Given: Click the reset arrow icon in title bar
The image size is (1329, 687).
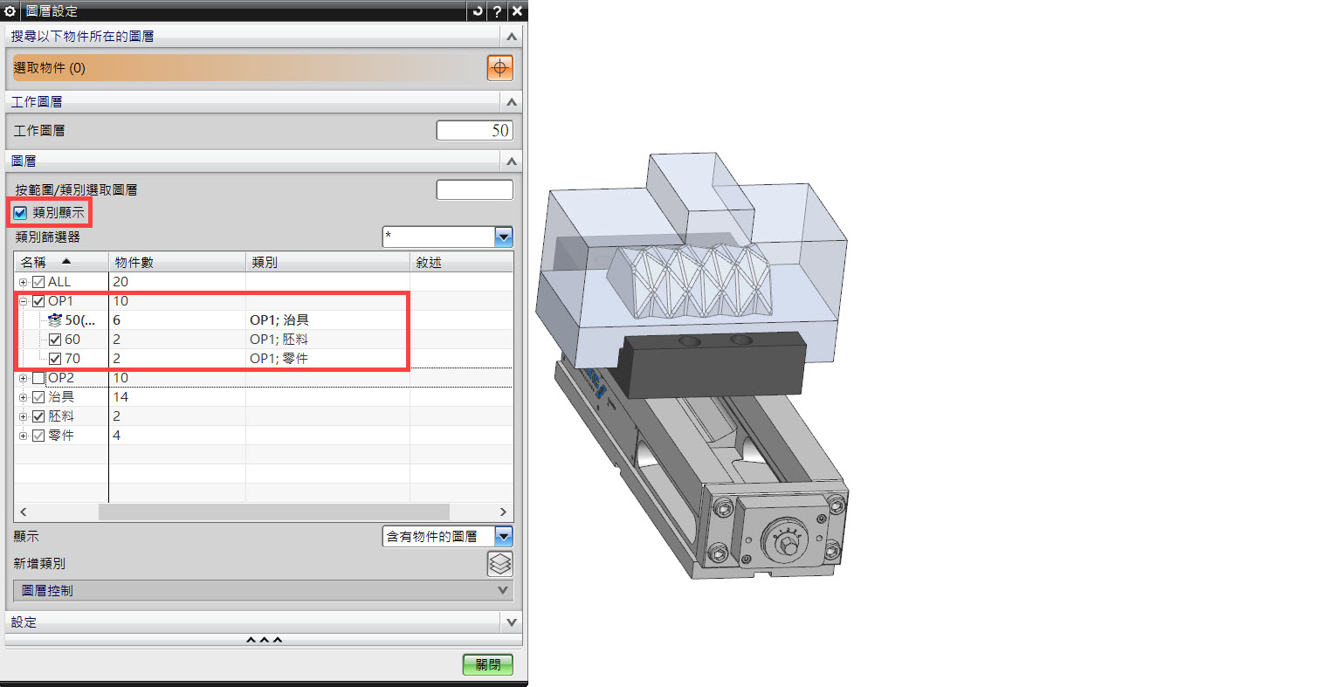Looking at the screenshot, I should tap(477, 11).
